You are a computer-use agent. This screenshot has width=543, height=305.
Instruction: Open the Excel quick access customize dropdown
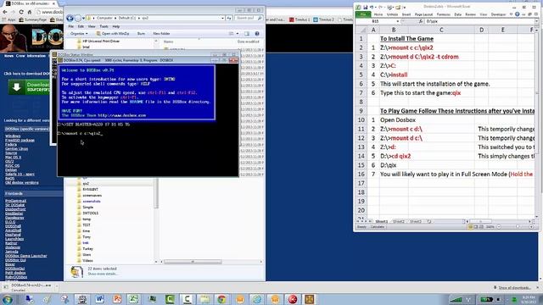[404, 8]
